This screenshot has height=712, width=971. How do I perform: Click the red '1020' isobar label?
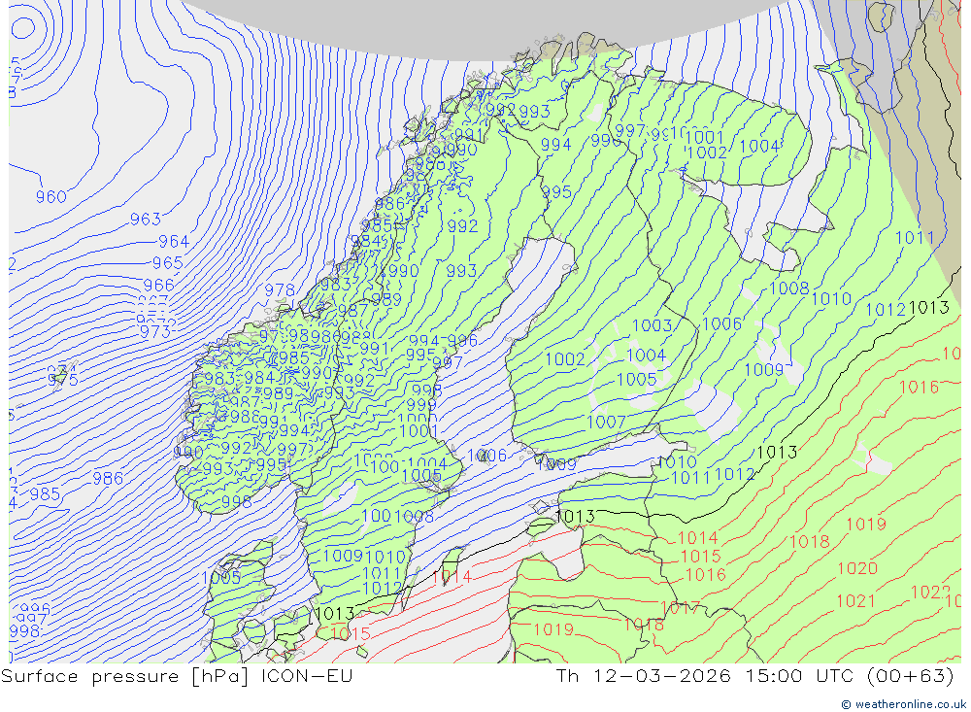point(857,569)
